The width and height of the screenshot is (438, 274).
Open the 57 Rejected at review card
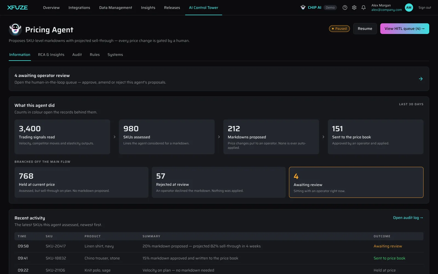pos(219,182)
